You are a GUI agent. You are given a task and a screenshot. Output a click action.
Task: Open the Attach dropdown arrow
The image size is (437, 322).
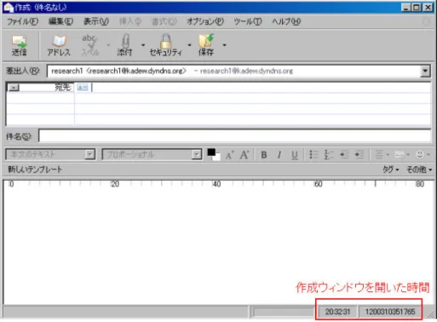(x=143, y=45)
